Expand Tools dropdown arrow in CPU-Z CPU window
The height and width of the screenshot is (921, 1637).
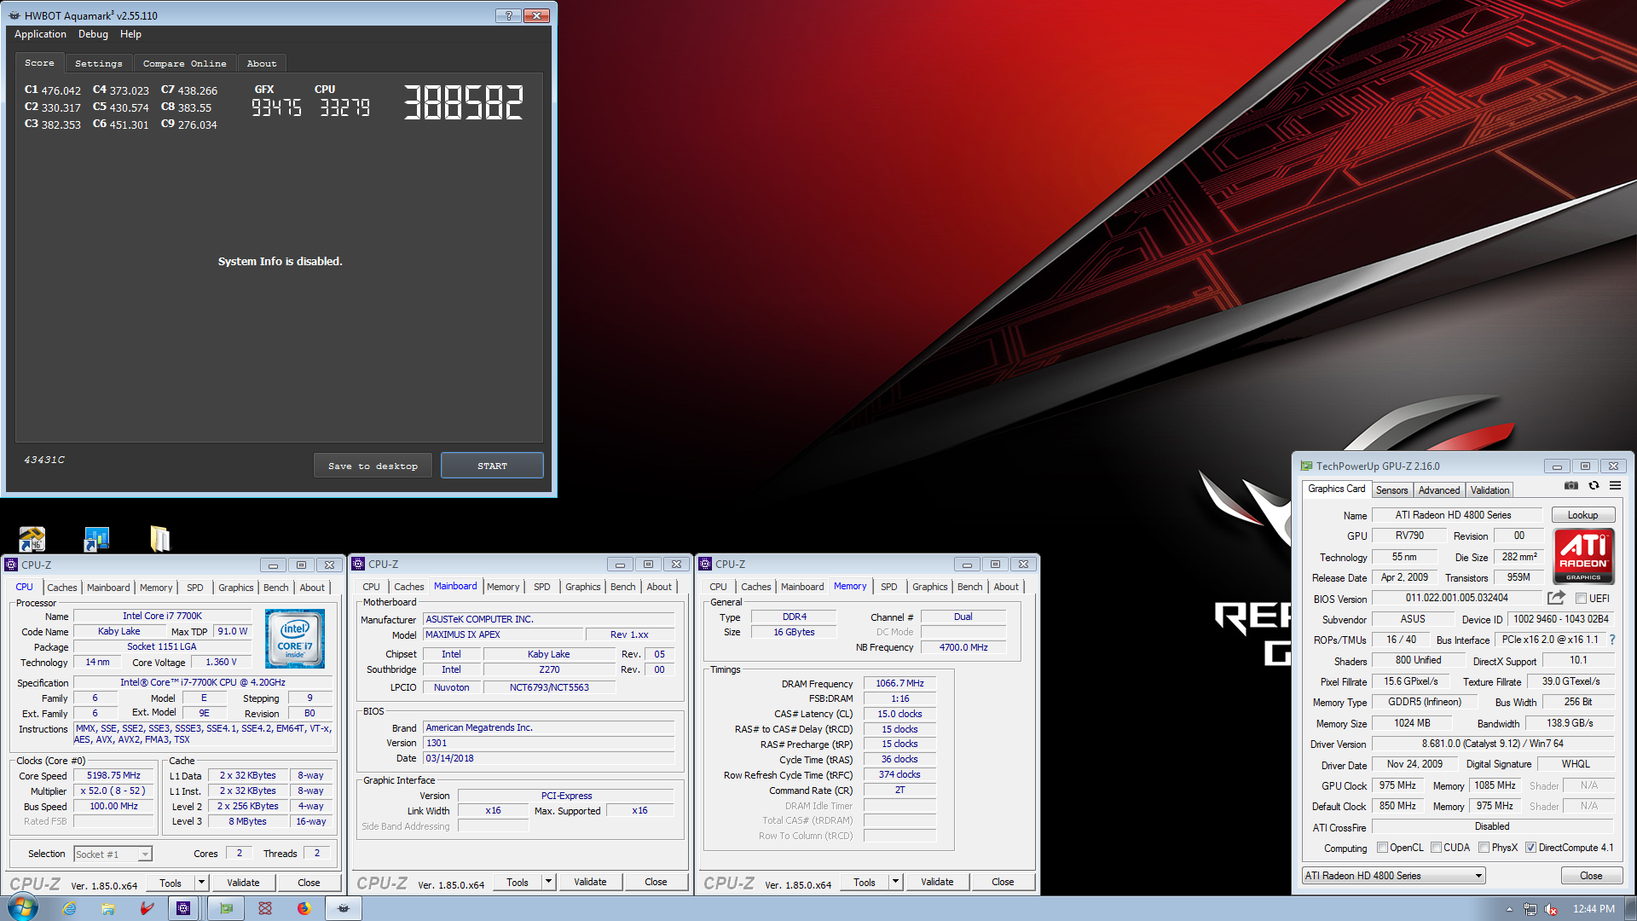[x=201, y=883]
